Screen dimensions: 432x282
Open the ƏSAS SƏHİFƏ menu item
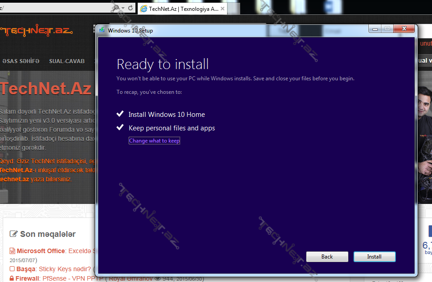[x=21, y=61]
